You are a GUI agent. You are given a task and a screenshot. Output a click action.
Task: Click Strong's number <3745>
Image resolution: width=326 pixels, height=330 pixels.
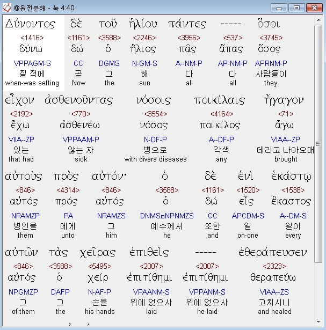(271, 38)
